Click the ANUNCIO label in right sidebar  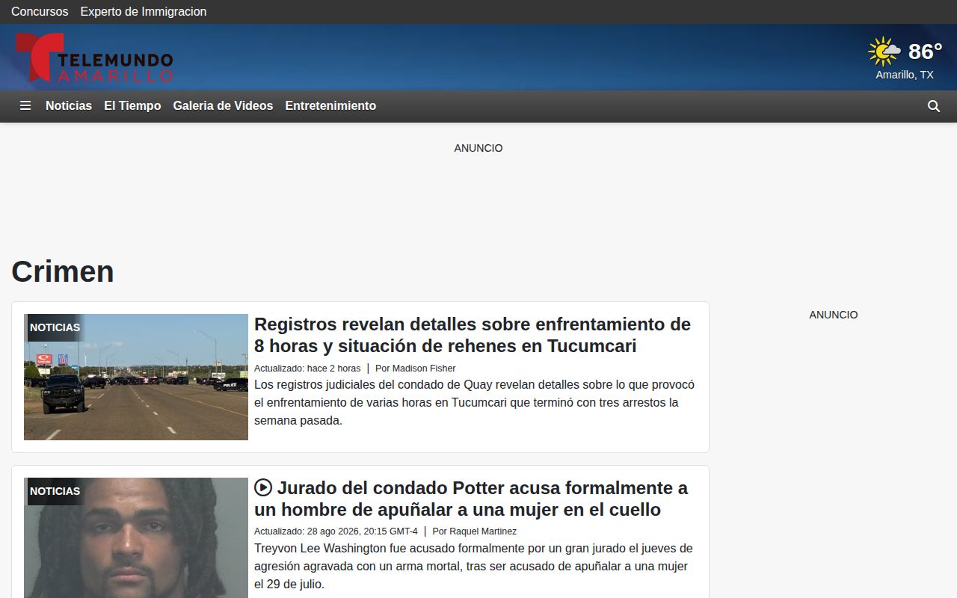coord(834,315)
